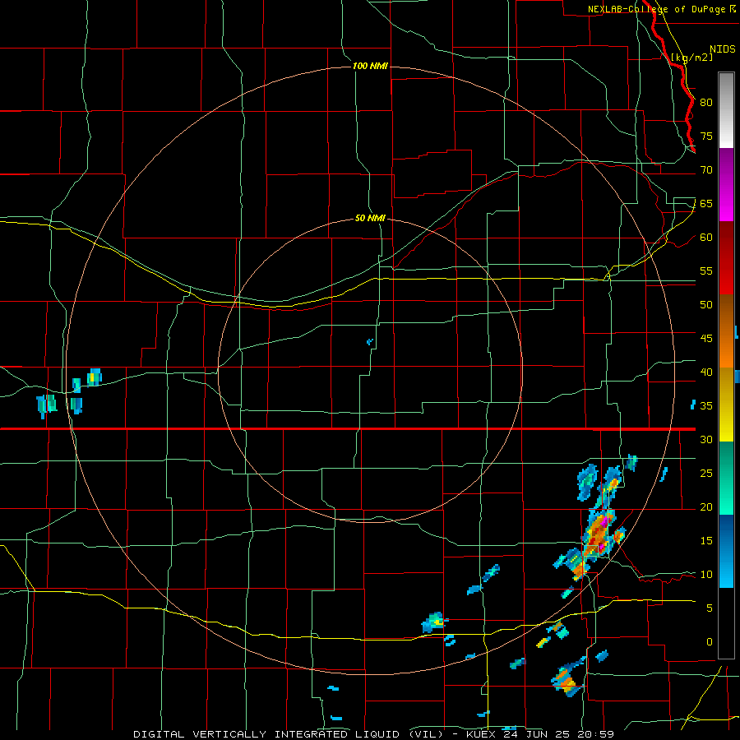740x740 pixels.
Task: Click the 50 value on the scale
Action: click(706, 305)
